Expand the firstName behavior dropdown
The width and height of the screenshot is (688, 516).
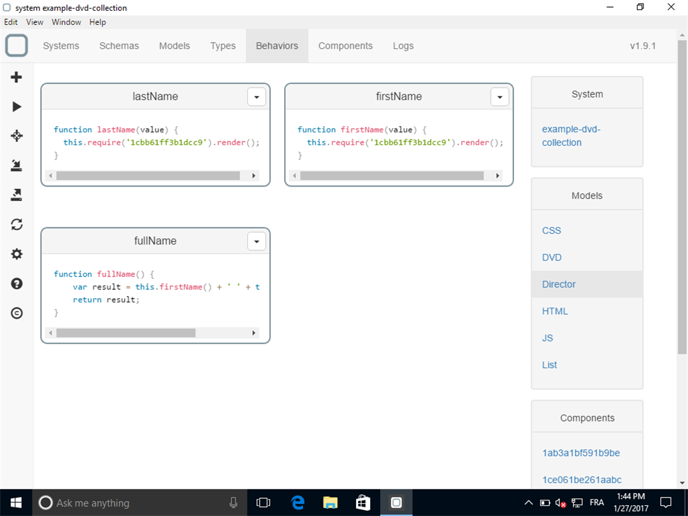click(x=500, y=97)
